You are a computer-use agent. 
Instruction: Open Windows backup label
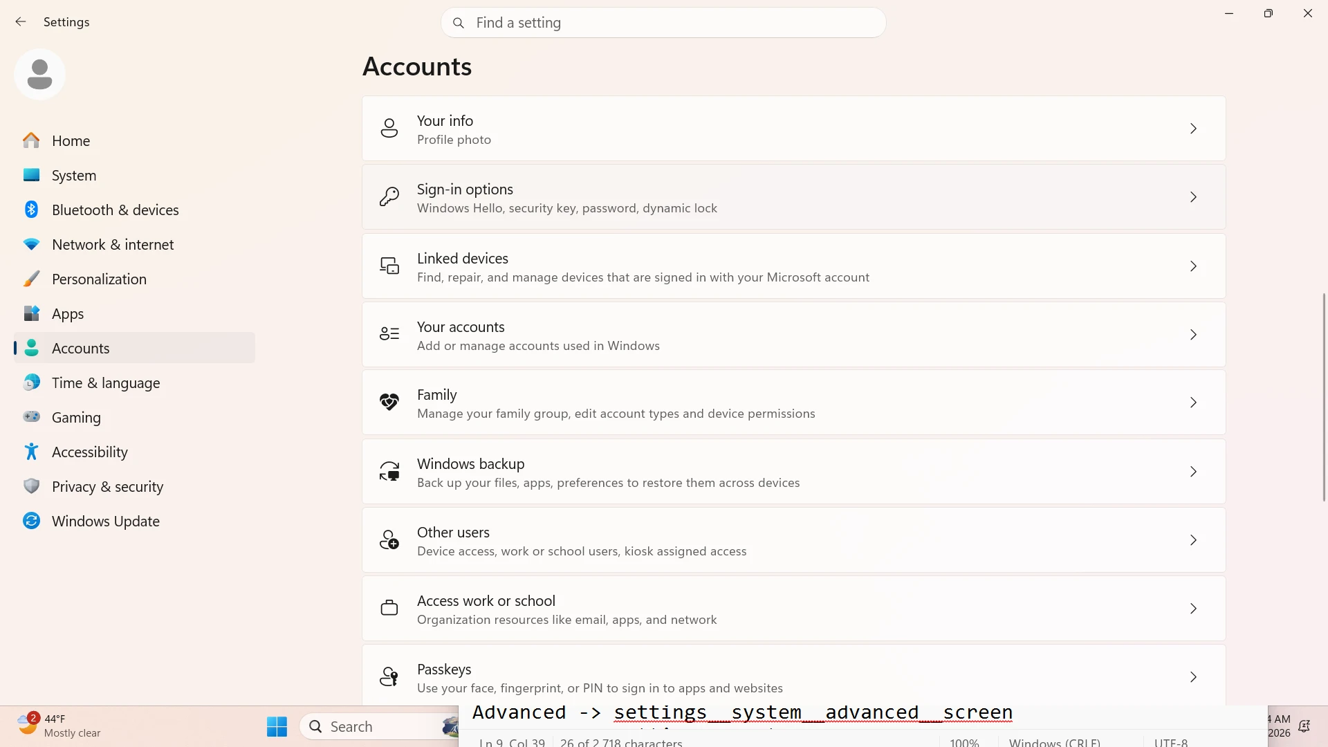[x=470, y=463]
